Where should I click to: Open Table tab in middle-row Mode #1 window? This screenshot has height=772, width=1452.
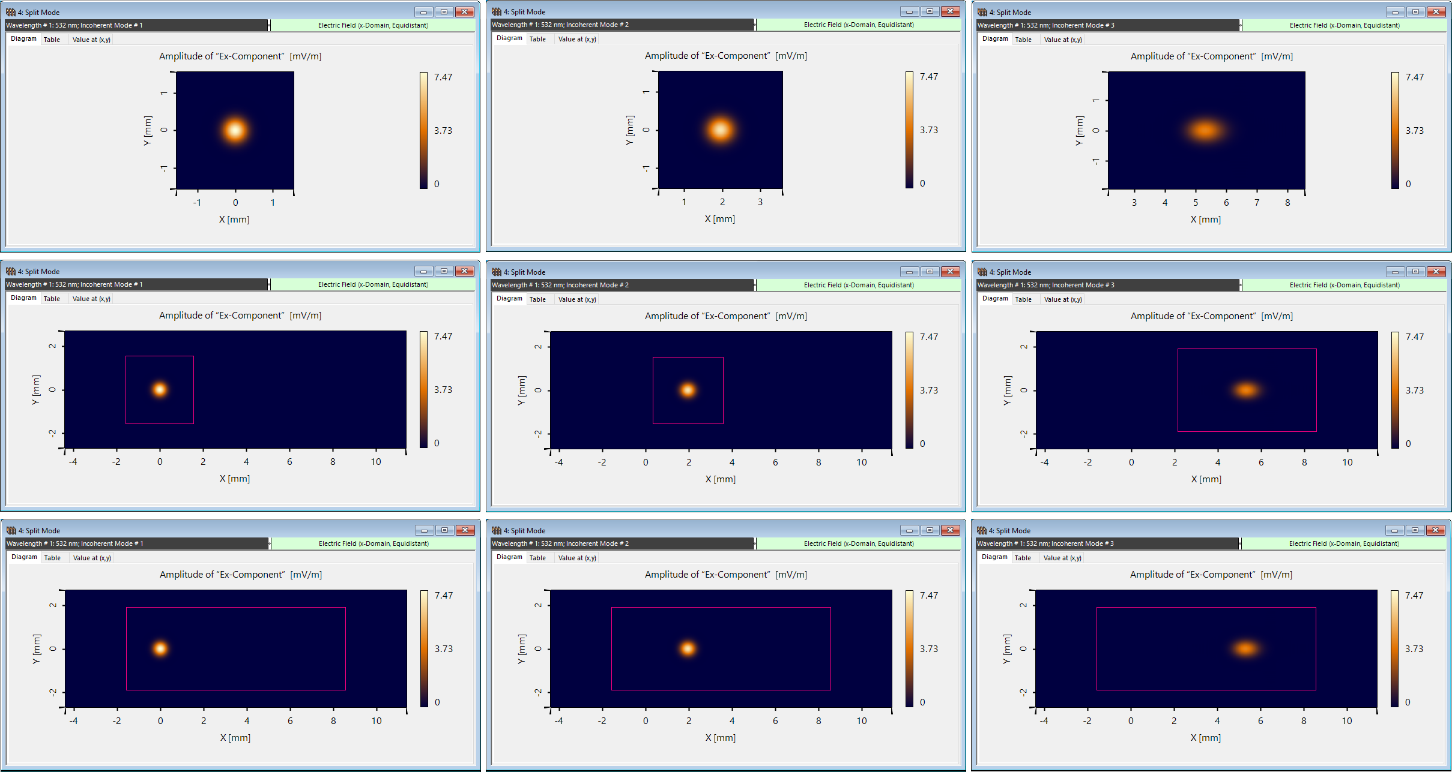tap(52, 299)
